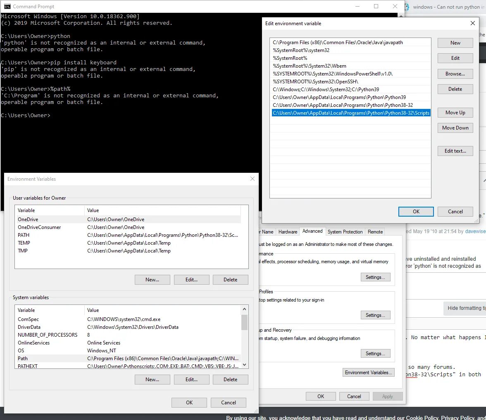Click Delete under User variables
The height and width of the screenshot is (420, 486).
coord(230,279)
